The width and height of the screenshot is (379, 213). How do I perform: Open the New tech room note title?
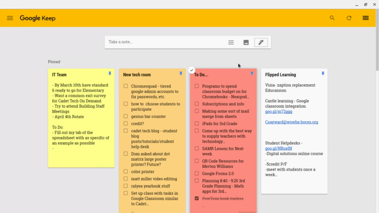(137, 75)
